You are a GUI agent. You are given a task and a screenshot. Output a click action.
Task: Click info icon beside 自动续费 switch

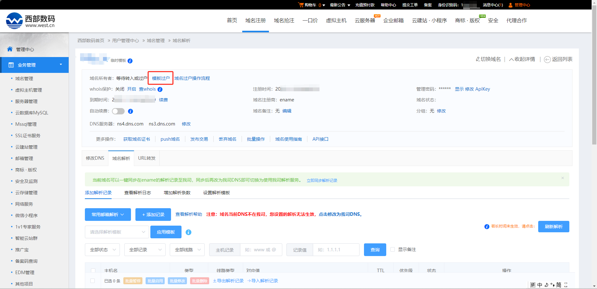(x=130, y=111)
